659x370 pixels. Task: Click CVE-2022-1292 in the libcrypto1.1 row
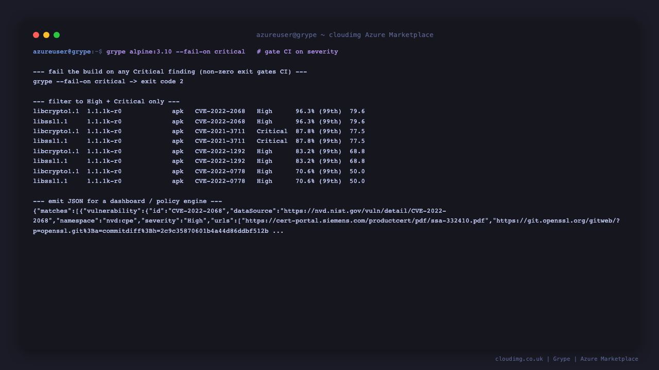(x=220, y=152)
